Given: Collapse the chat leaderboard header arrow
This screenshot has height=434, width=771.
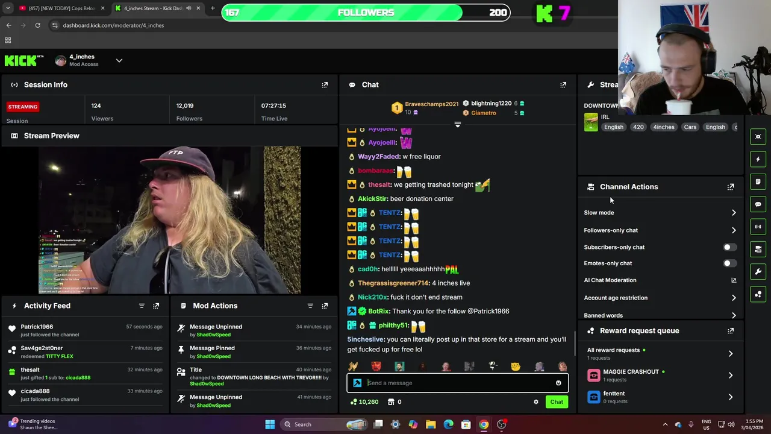Looking at the screenshot, I should pos(458,125).
